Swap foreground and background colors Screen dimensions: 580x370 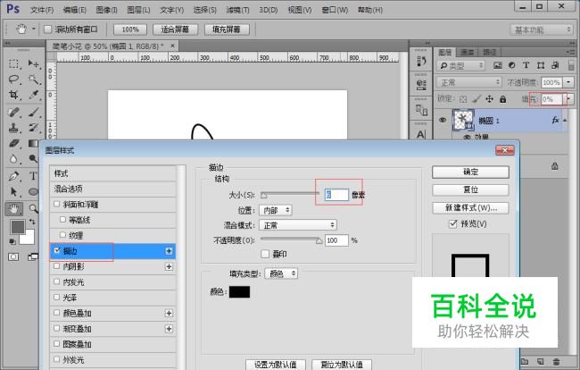[32, 222]
